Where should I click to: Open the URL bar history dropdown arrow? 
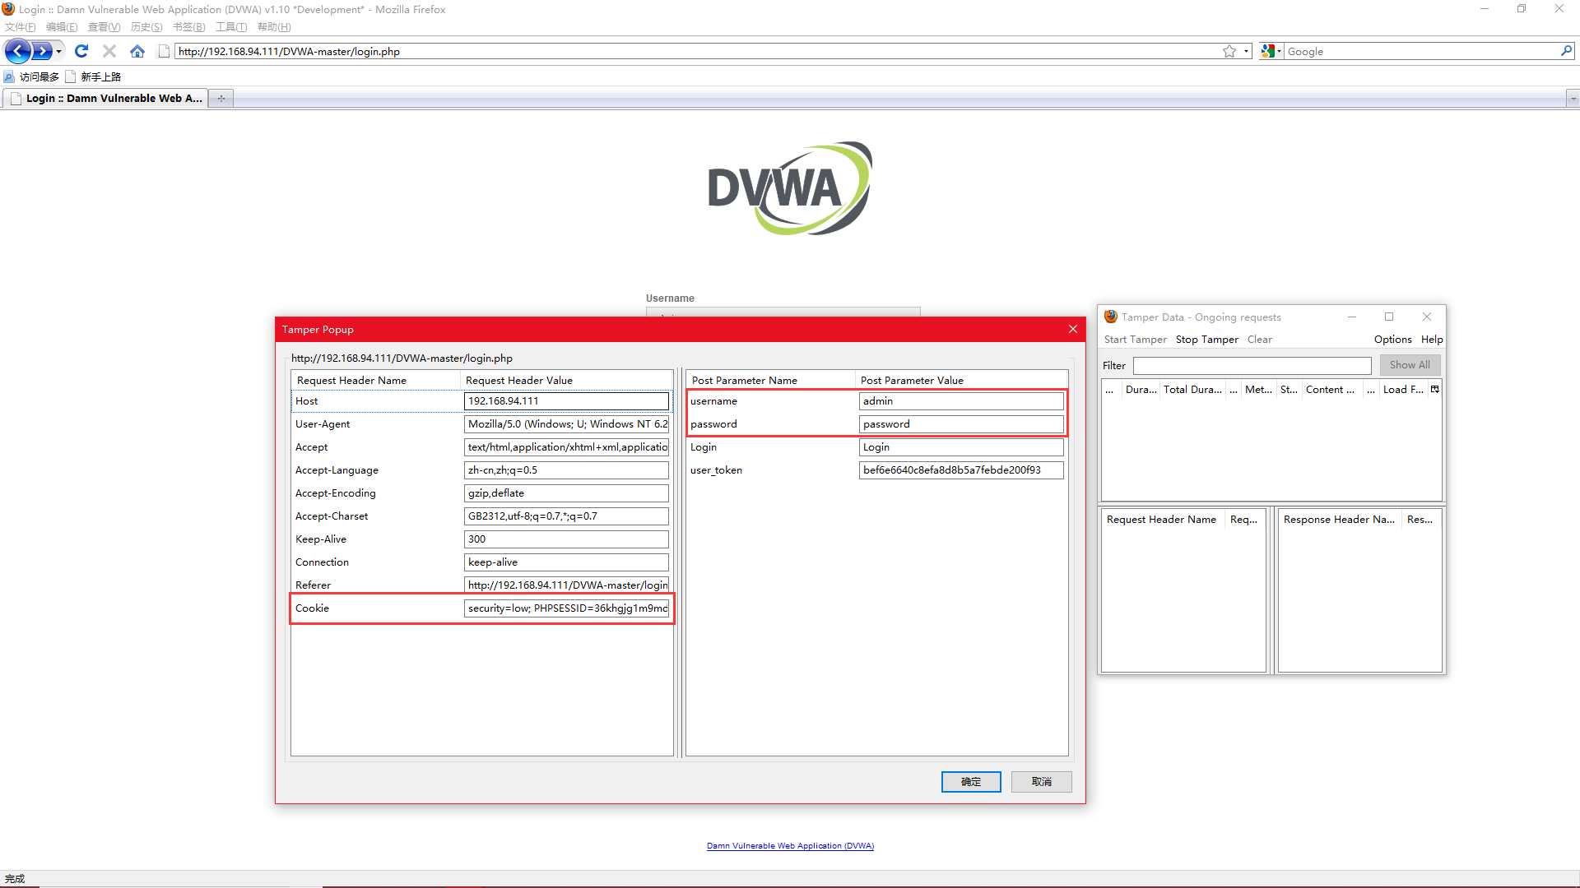[x=1246, y=51]
